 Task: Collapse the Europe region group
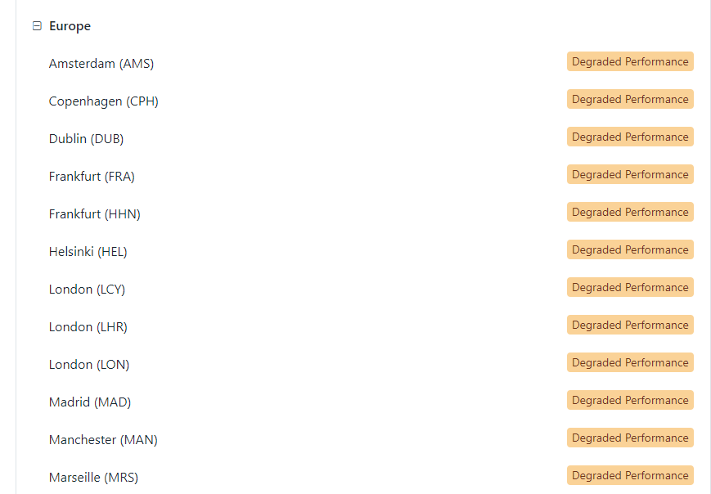pos(37,26)
